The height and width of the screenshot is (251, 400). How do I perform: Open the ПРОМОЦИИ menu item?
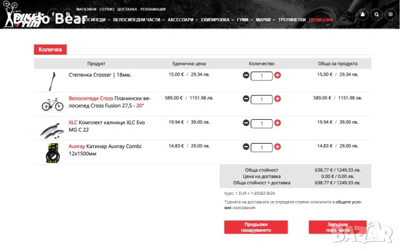point(321,19)
